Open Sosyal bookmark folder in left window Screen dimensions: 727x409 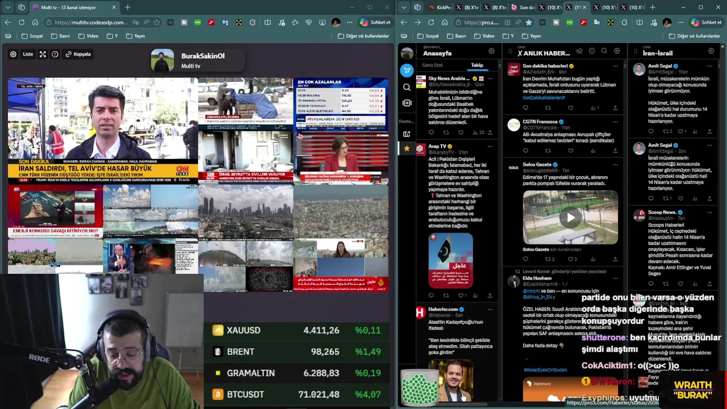point(32,36)
